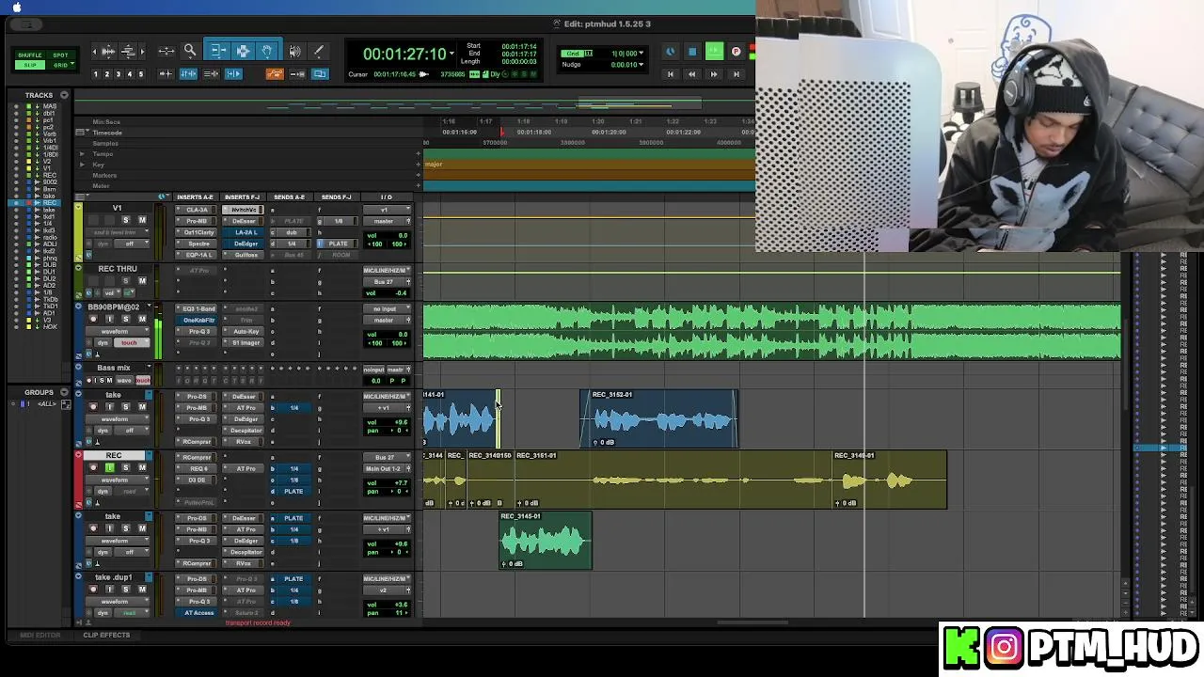Image resolution: width=1204 pixels, height=677 pixels.
Task: Toggle the orange Automation Follows Edit button
Action: click(275, 73)
